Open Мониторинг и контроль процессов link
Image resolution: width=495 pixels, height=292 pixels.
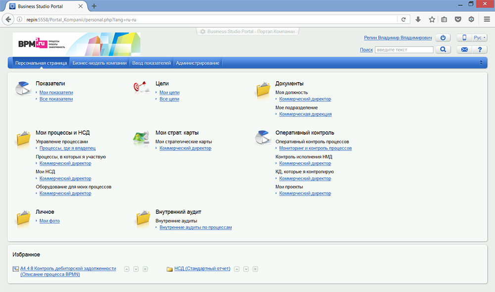pyautogui.click(x=315, y=148)
